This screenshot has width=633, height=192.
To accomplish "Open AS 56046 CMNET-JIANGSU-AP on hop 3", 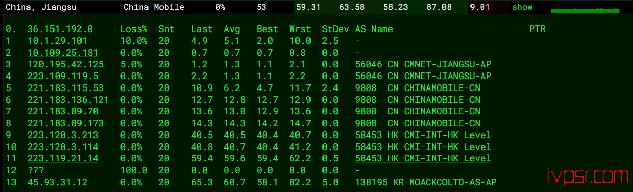I will (423, 64).
